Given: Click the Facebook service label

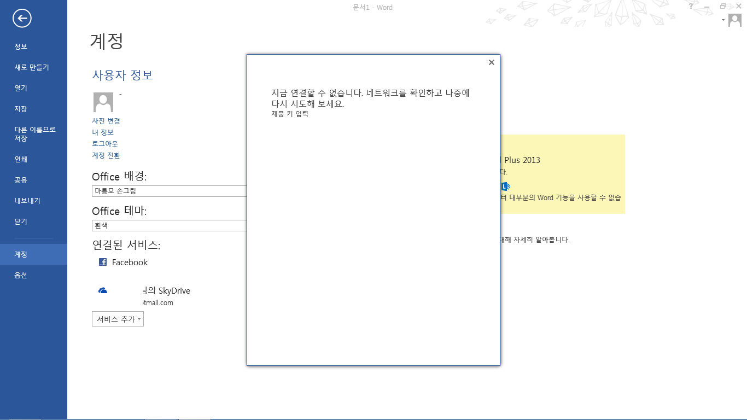Looking at the screenshot, I should (x=130, y=262).
